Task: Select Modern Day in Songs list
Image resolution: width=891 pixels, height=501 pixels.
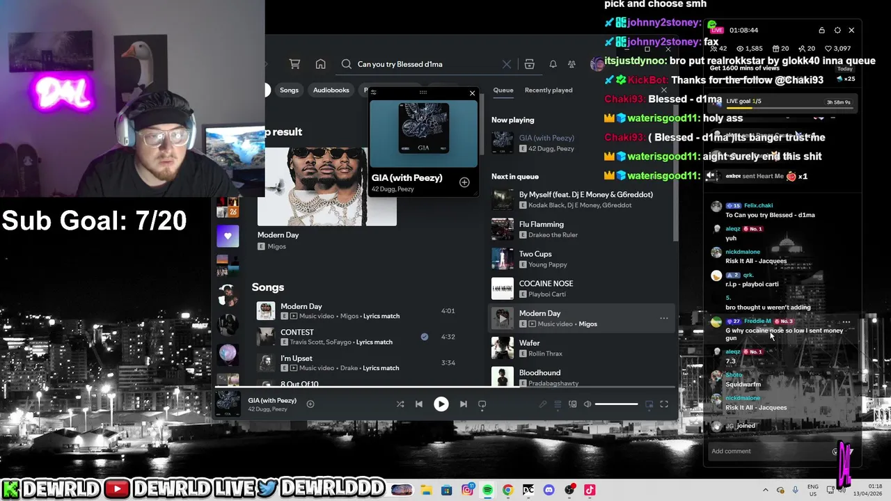Action: (356, 310)
